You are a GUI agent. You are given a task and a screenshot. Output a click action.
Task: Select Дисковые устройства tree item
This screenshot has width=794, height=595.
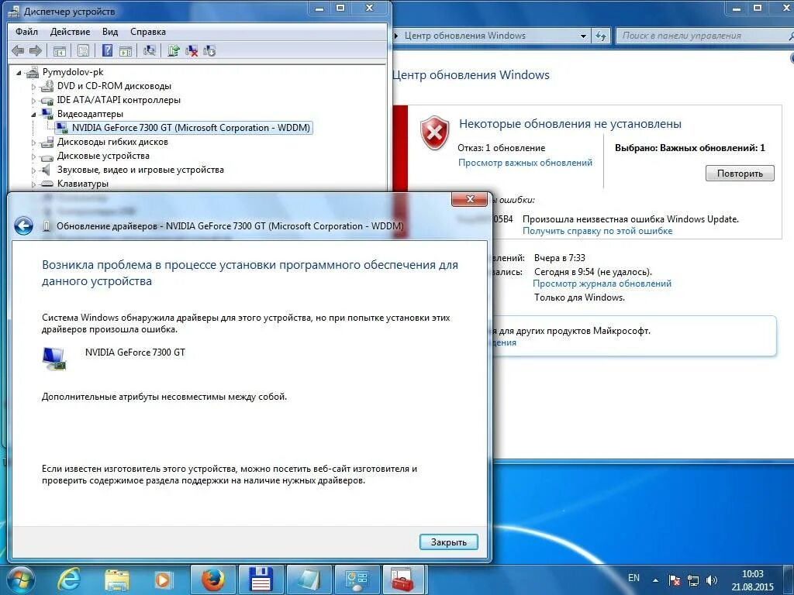pyautogui.click(x=103, y=156)
